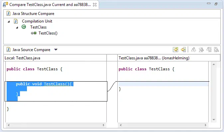Screen dimensions: 224x132
Task: Select the Compare TestClass.java editor tab
Action: point(50,5)
